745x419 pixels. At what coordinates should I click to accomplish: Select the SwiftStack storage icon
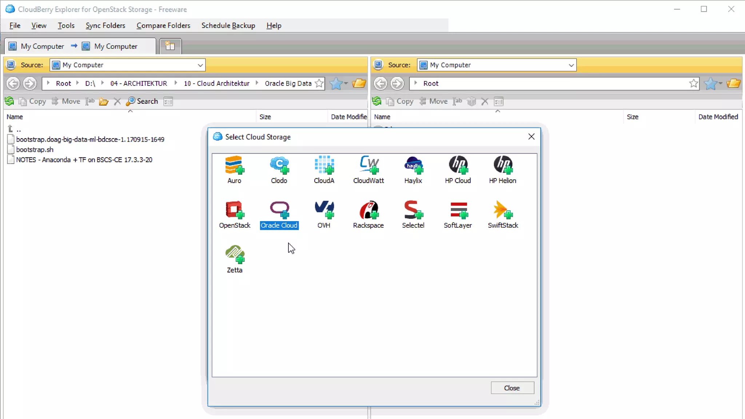click(x=503, y=210)
